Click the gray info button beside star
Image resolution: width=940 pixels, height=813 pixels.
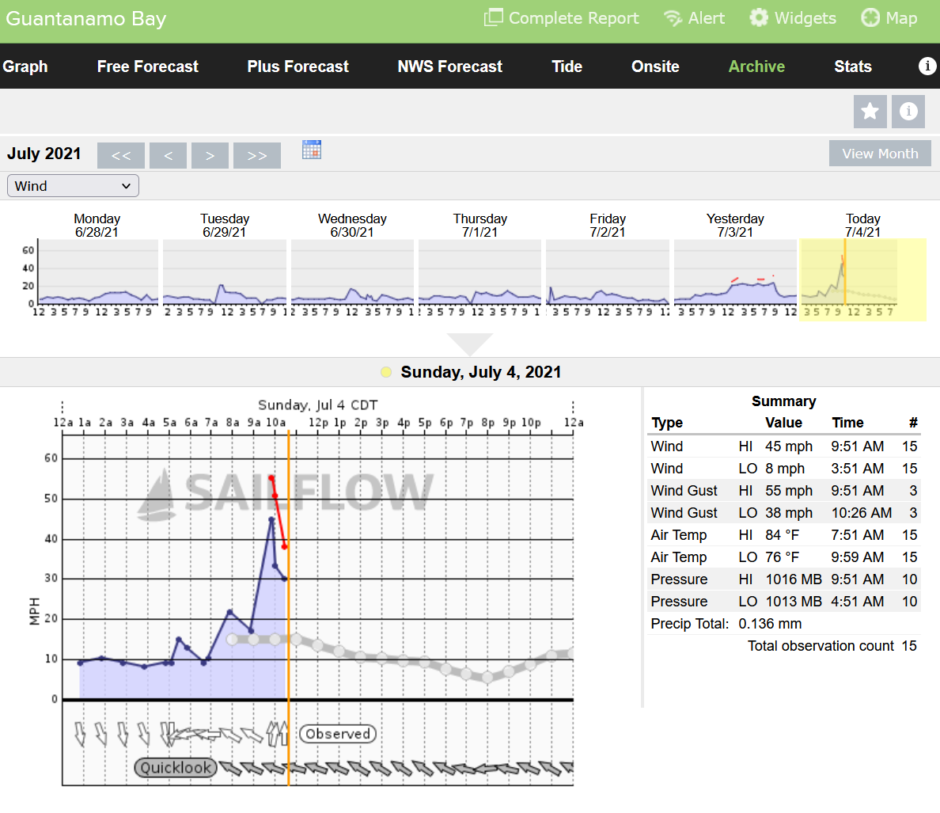[908, 111]
